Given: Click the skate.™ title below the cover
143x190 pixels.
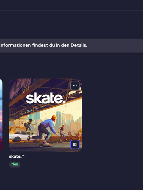Looking at the screenshot, I should (x=17, y=156).
